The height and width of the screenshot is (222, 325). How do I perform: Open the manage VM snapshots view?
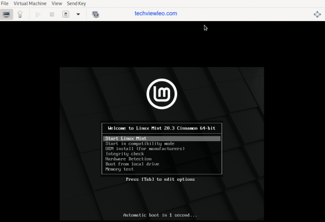coord(96,14)
